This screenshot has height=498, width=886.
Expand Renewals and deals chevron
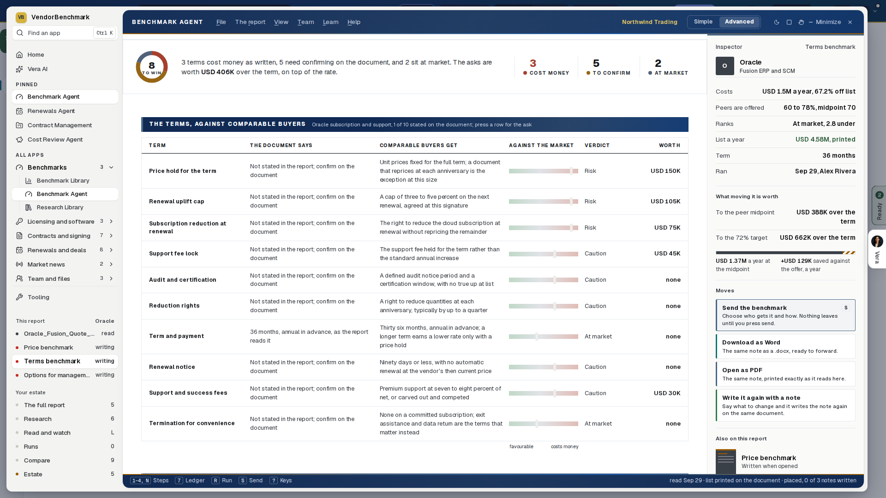coord(111,250)
